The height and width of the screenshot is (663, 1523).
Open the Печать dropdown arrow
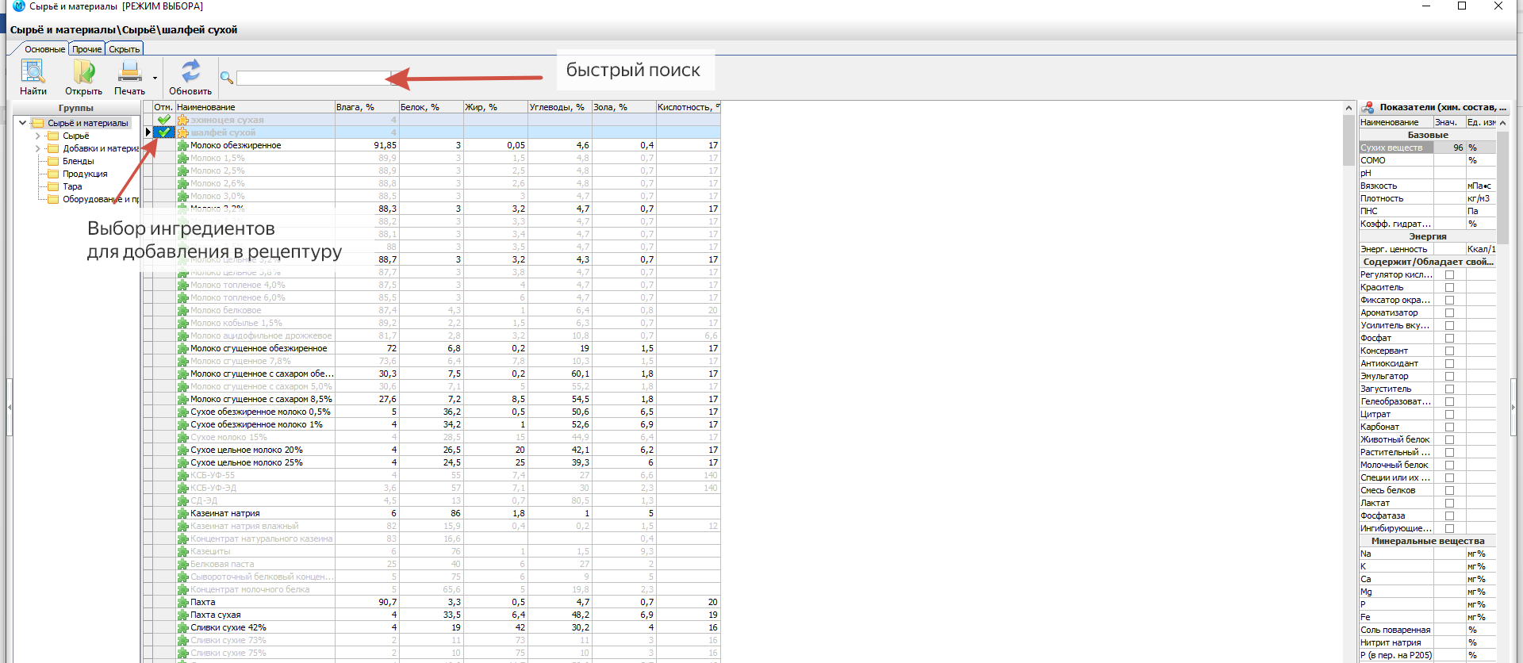click(155, 78)
